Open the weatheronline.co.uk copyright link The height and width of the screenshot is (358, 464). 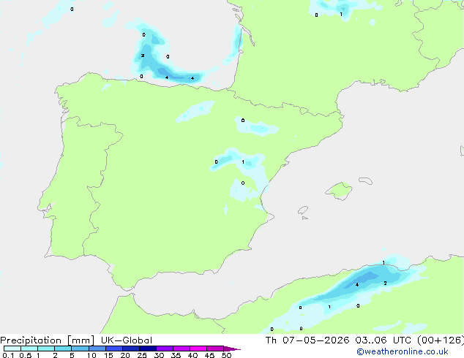[x=403, y=351]
